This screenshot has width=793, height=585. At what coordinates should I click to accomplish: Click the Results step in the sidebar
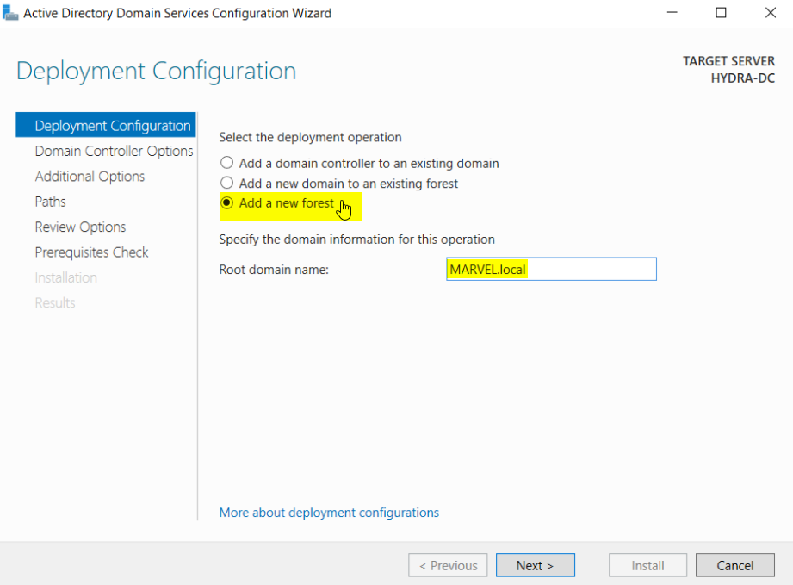pos(55,303)
